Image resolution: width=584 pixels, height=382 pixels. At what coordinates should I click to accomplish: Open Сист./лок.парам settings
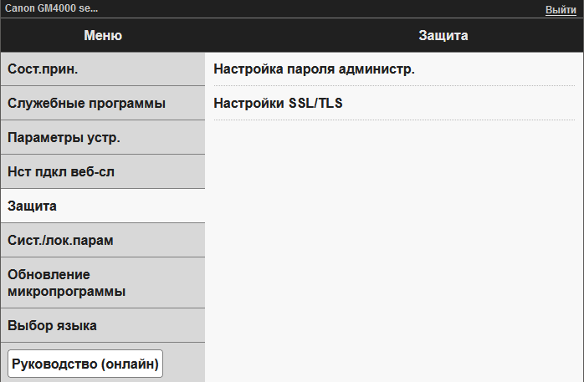click(102, 240)
